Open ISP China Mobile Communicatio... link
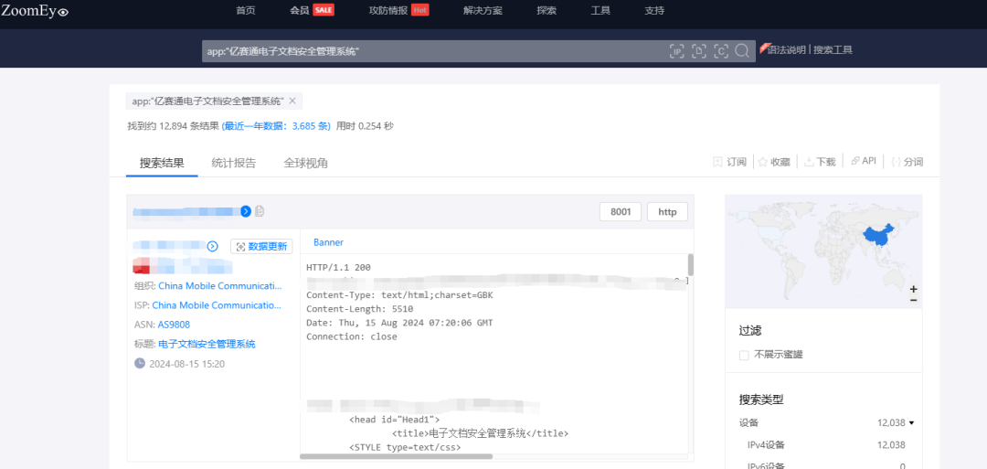 click(217, 305)
